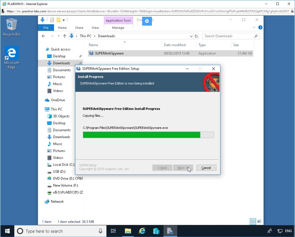
Task: Open the View ribbon tab
Action: [95, 28]
